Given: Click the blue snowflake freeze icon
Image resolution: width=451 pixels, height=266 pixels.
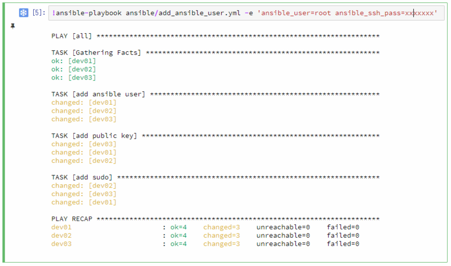Looking at the screenshot, I should 24,13.
